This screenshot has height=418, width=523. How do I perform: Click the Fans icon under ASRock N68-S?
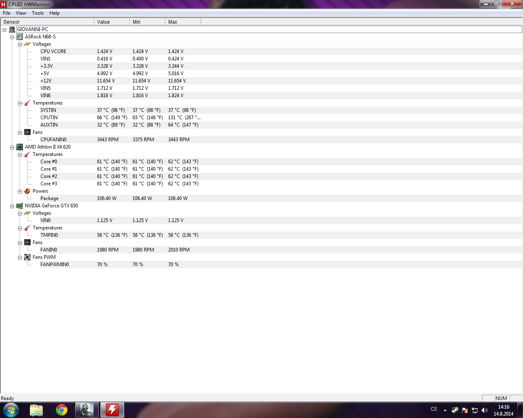pos(27,132)
